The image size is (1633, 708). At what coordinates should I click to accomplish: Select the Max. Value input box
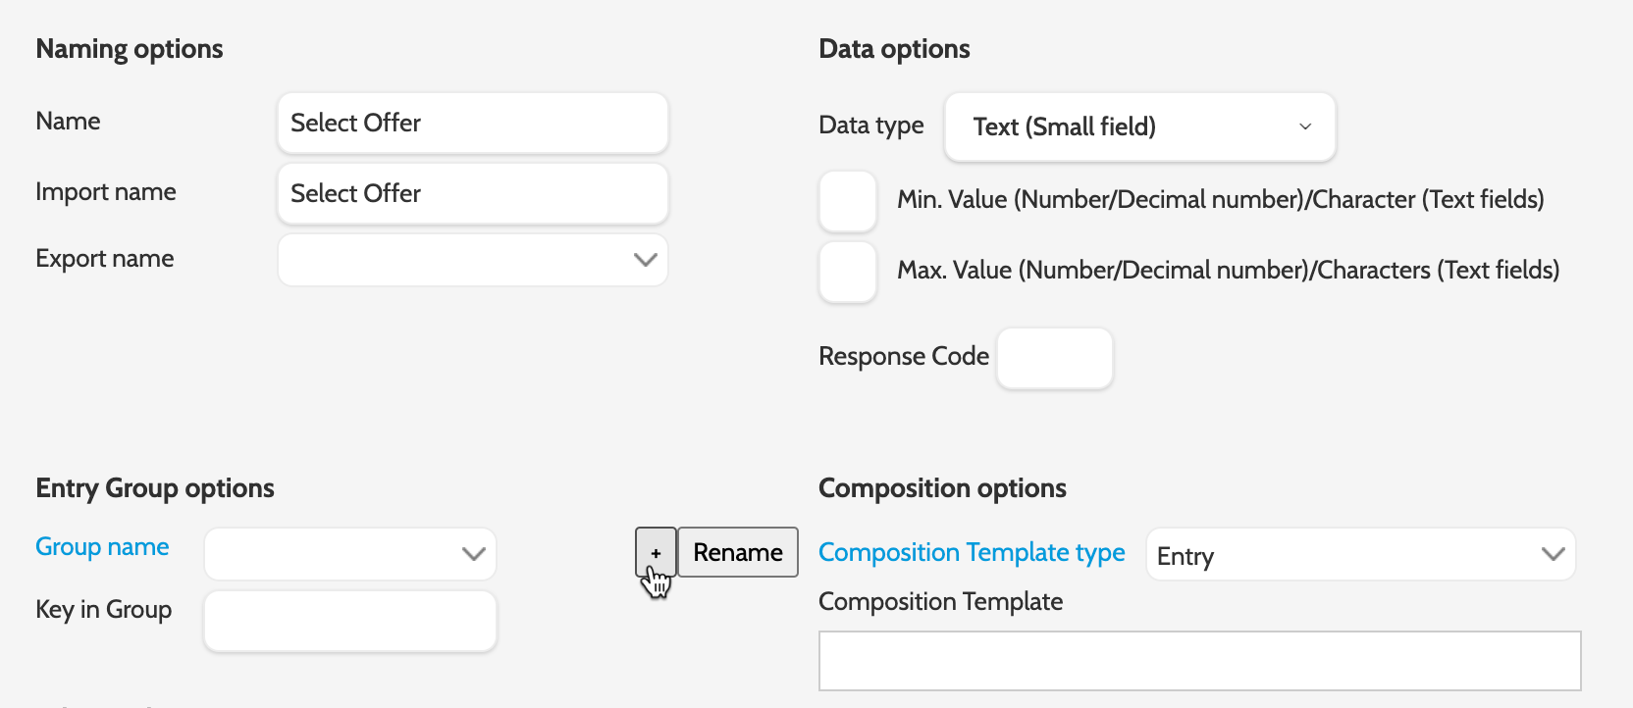(x=848, y=272)
